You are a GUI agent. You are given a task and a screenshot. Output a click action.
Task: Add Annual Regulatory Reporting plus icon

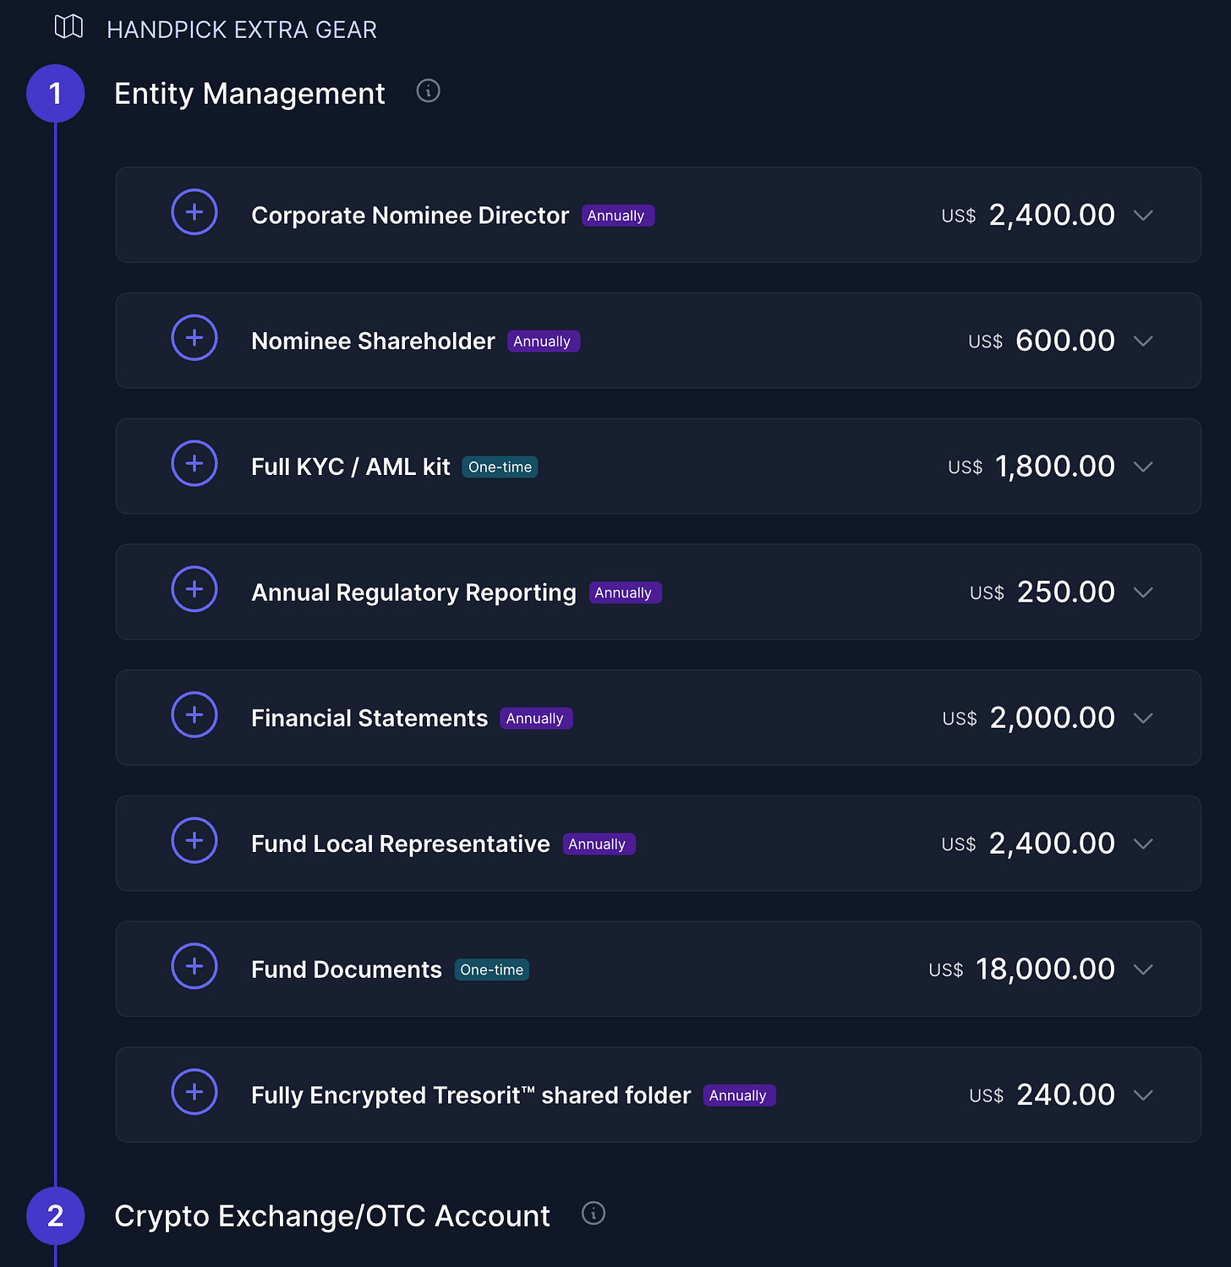[x=194, y=589]
